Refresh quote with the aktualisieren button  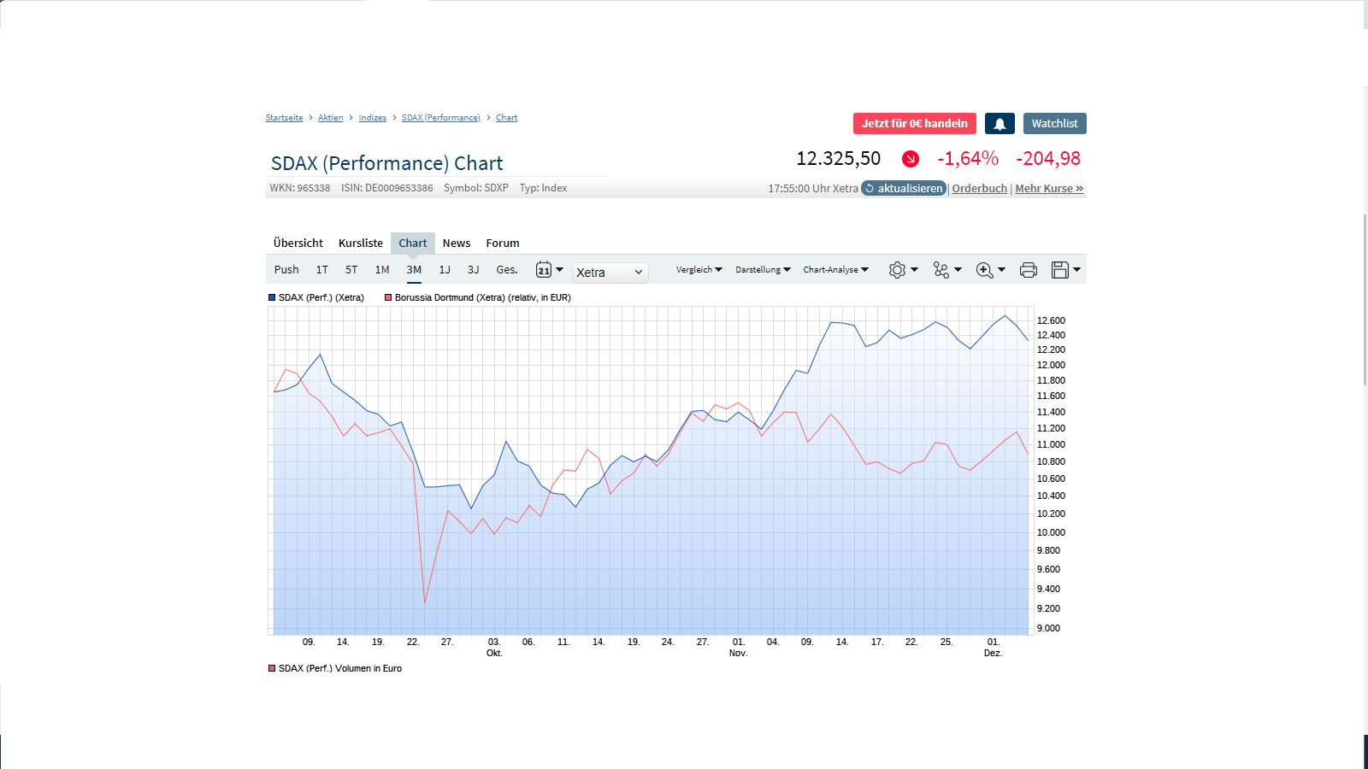click(x=904, y=189)
